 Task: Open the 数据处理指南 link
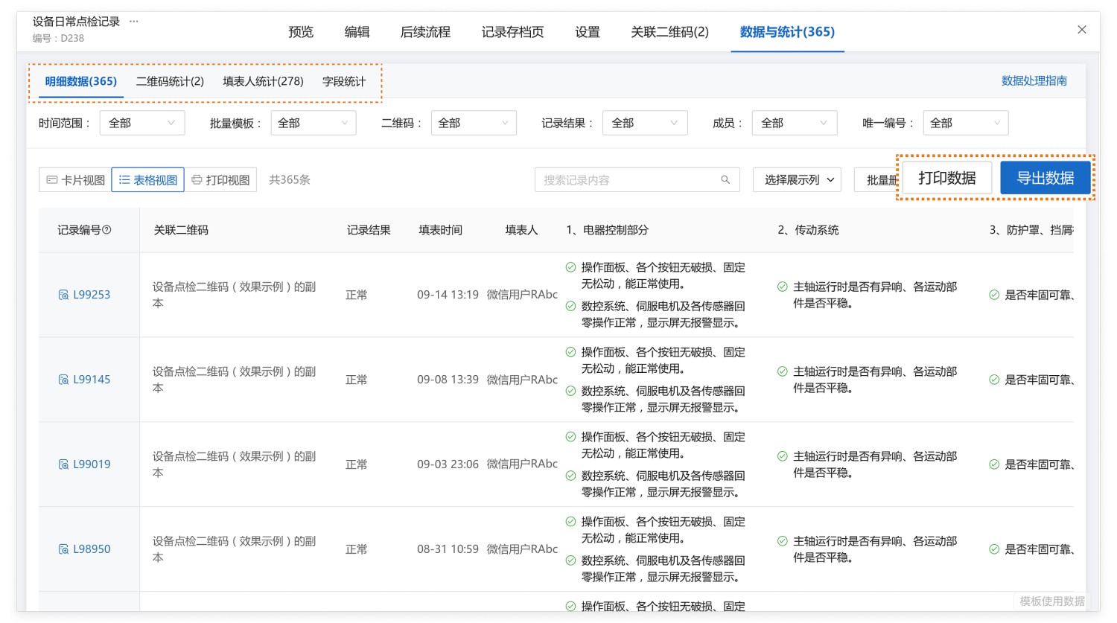[x=1034, y=80]
